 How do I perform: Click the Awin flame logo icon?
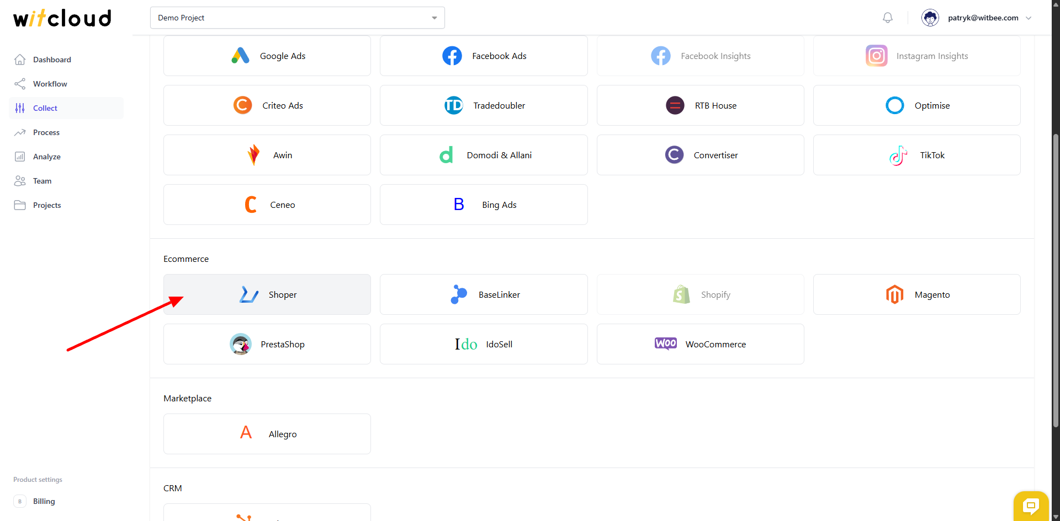point(253,155)
